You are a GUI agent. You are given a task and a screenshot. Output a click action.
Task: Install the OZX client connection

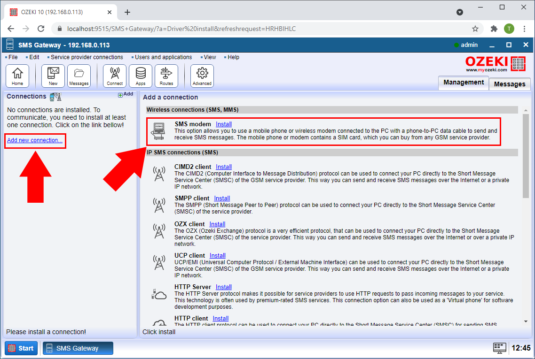pyautogui.click(x=217, y=224)
